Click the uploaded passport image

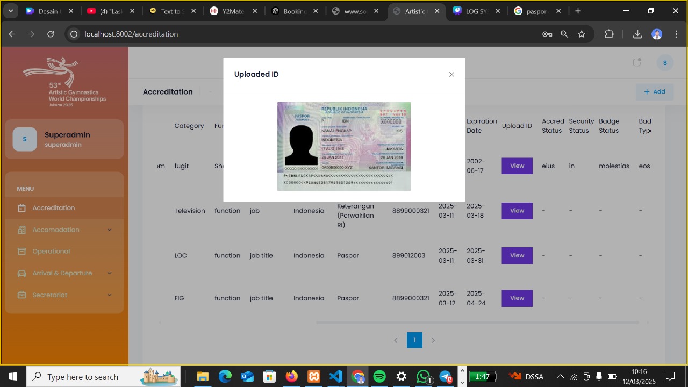click(x=343, y=146)
